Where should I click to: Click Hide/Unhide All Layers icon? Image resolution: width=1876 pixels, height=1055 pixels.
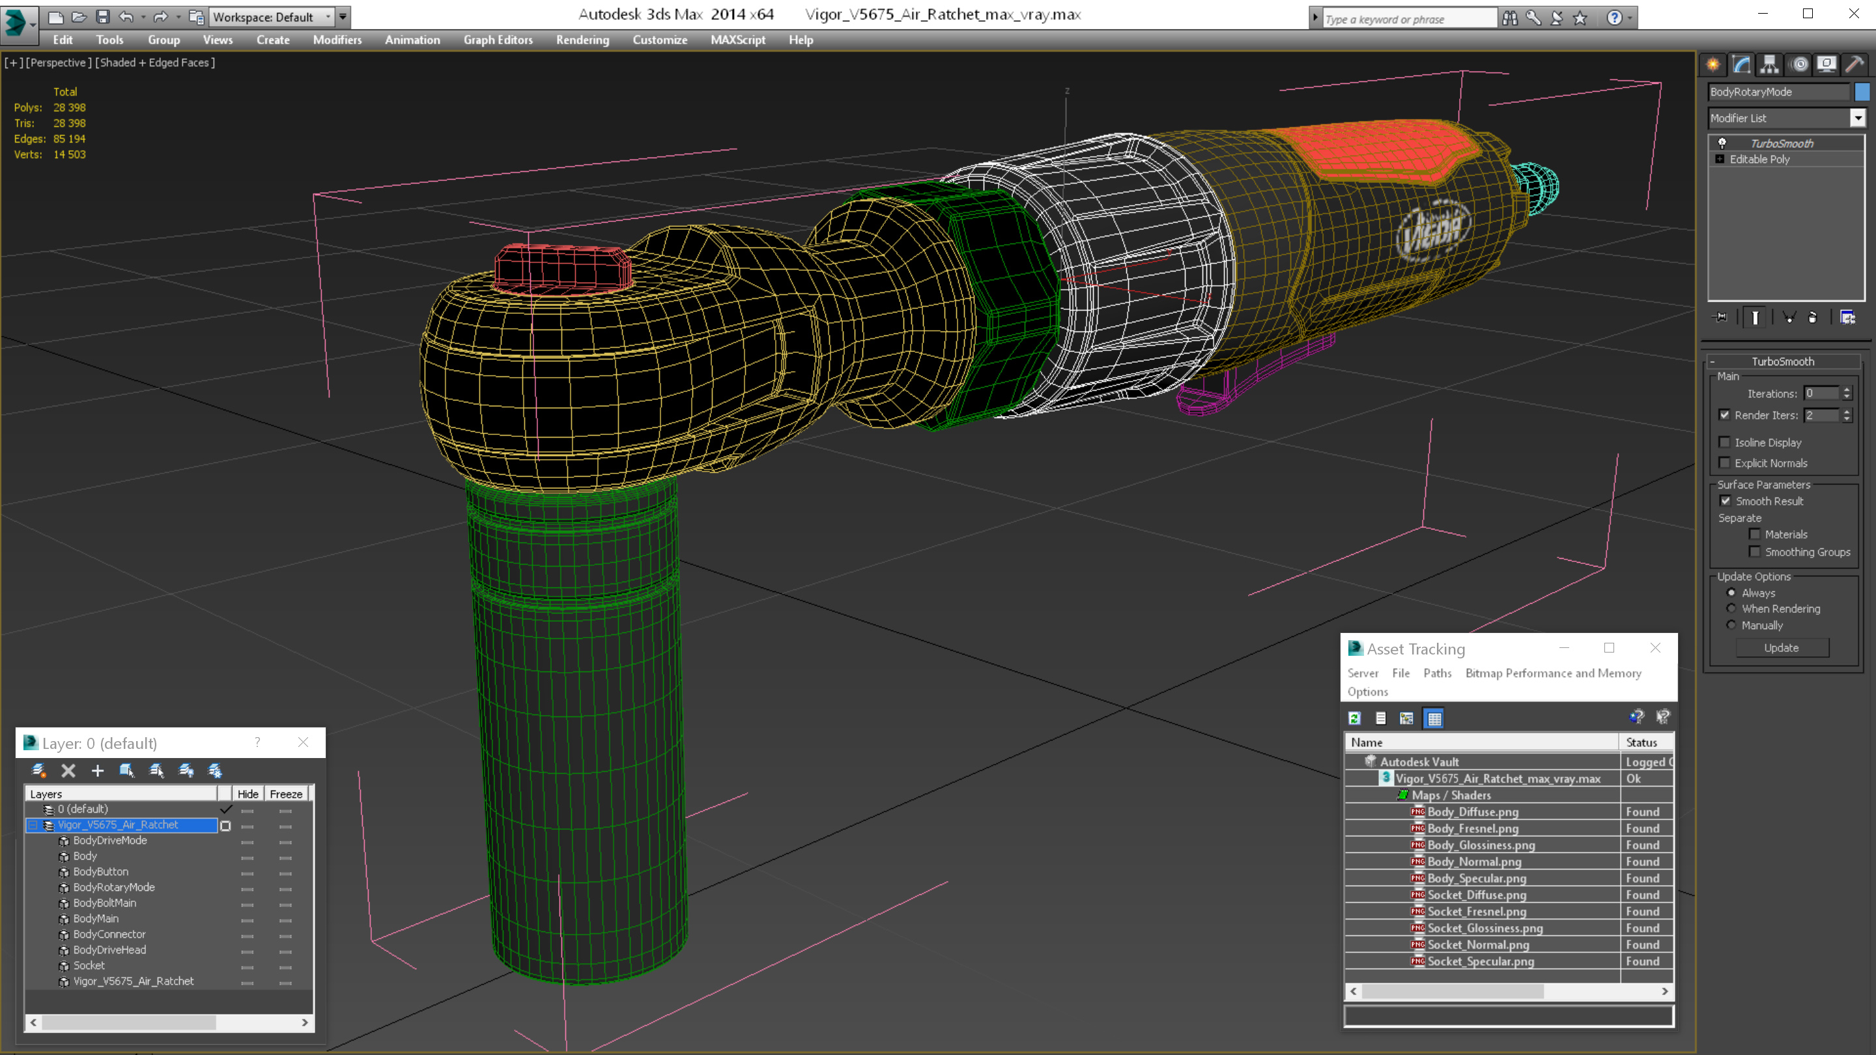[x=186, y=770]
